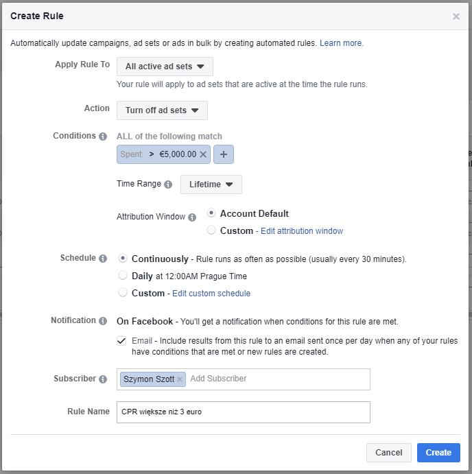
Task: Click the Attribution Window info icon
Action: tap(192, 217)
